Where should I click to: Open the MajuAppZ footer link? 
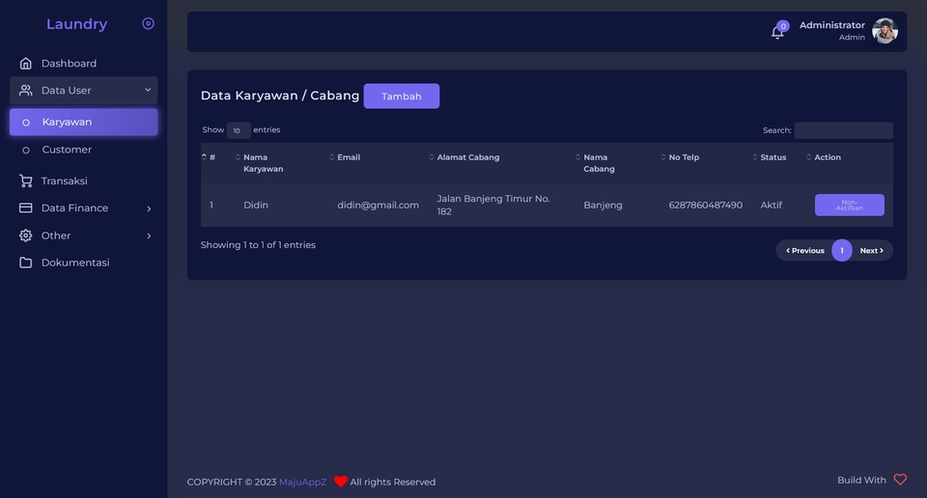click(302, 482)
